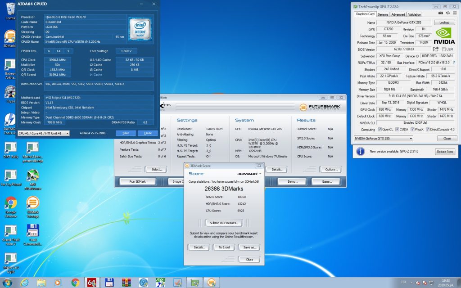Expand the CPU #1 / Core #1 dropdown
This screenshot has width=461, height=288.
[44, 133]
